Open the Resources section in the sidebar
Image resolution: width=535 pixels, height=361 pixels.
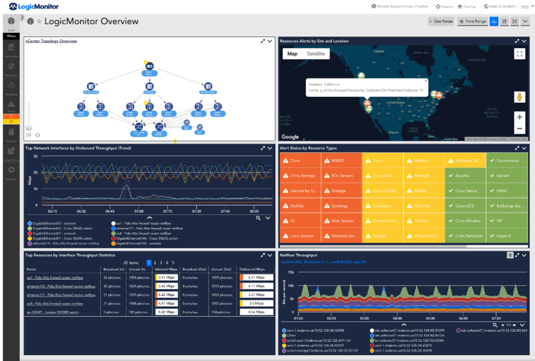(x=11, y=47)
